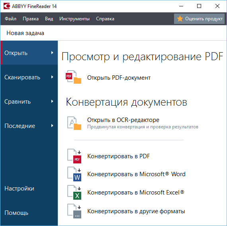Click the star icon on rate product

click(180, 19)
